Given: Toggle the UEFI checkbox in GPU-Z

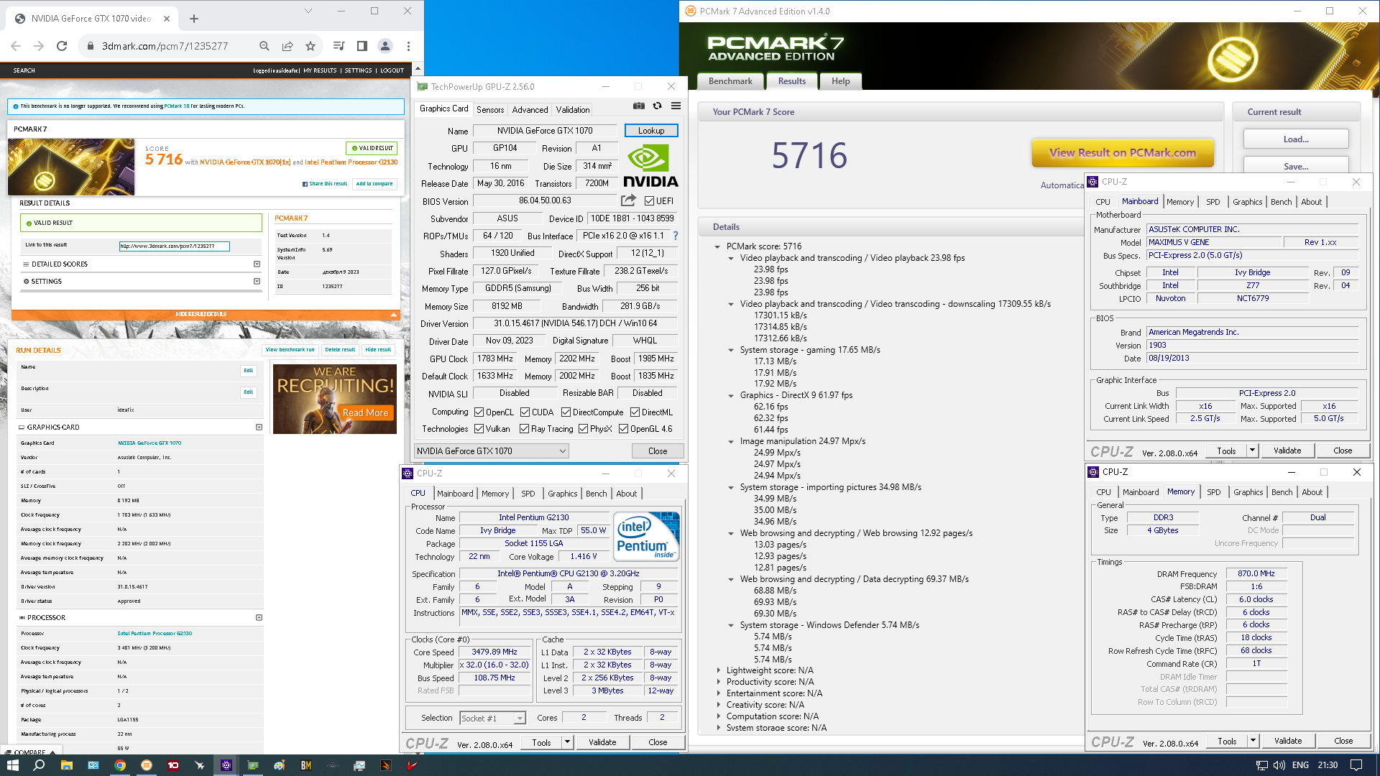Looking at the screenshot, I should (649, 201).
